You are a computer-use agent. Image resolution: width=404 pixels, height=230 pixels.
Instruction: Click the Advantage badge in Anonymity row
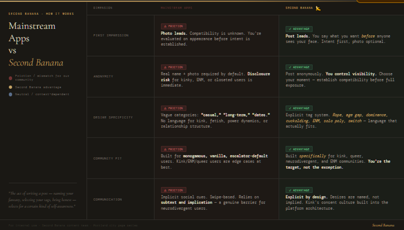299,67
